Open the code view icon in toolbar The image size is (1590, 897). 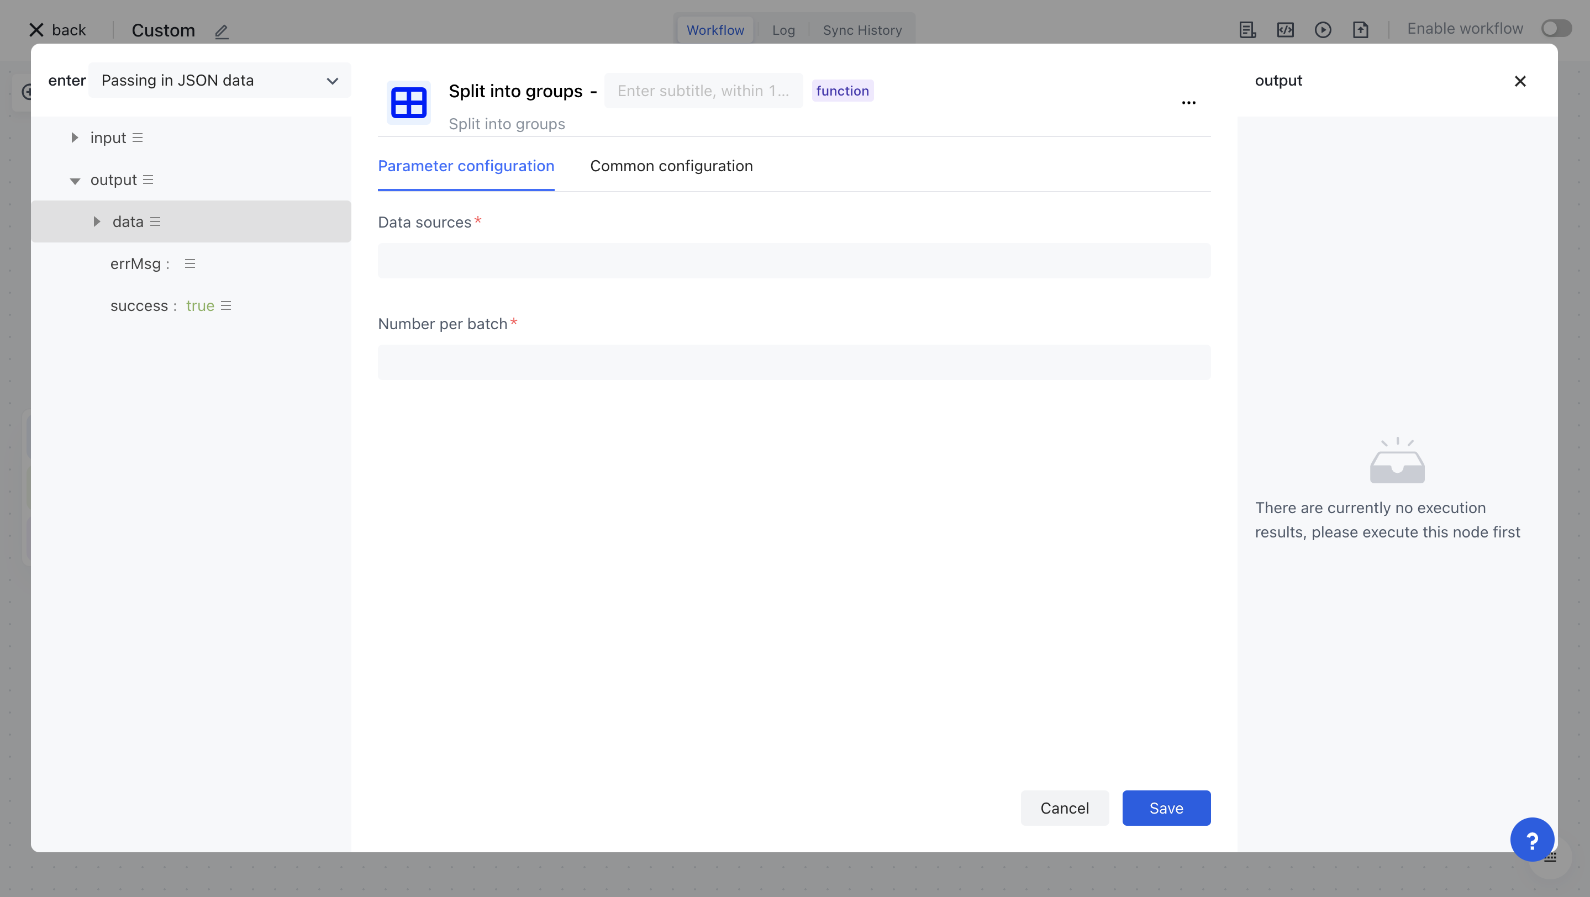coord(1285,30)
